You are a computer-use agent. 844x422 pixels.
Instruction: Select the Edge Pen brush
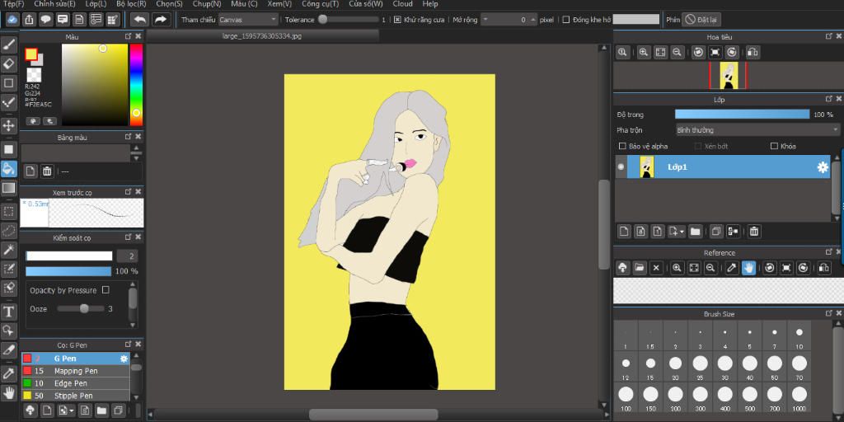tap(75, 383)
